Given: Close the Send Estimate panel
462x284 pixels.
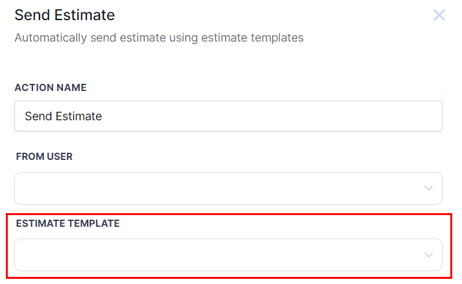Looking at the screenshot, I should pos(439,15).
